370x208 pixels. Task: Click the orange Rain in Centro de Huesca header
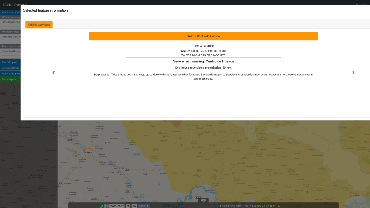(x=203, y=36)
